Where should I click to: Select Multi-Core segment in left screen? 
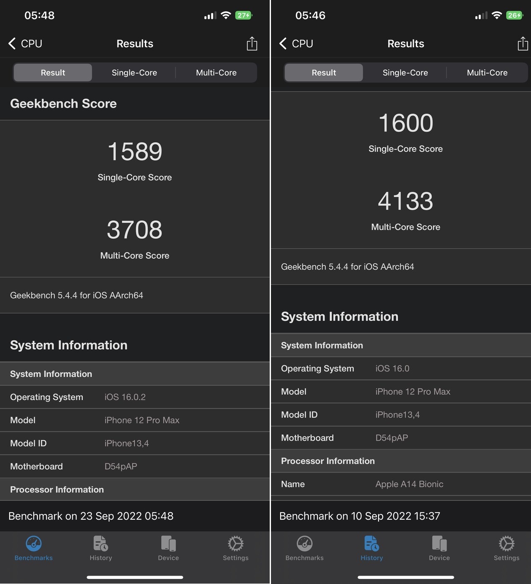[x=216, y=73]
